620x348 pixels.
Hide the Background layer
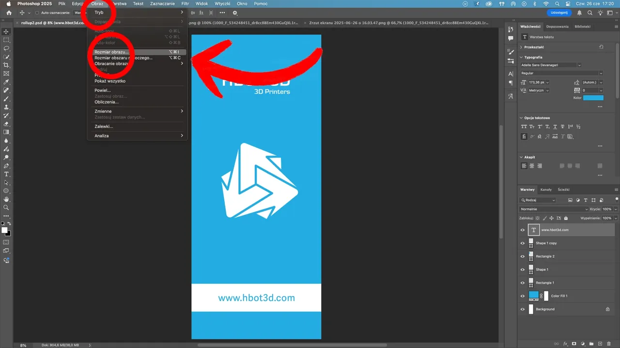pos(522,309)
